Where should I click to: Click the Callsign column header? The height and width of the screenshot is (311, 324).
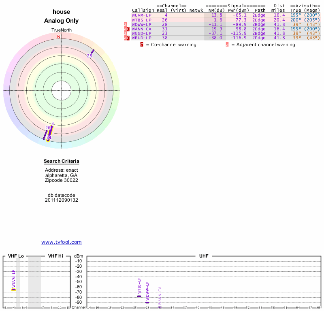click(x=143, y=10)
